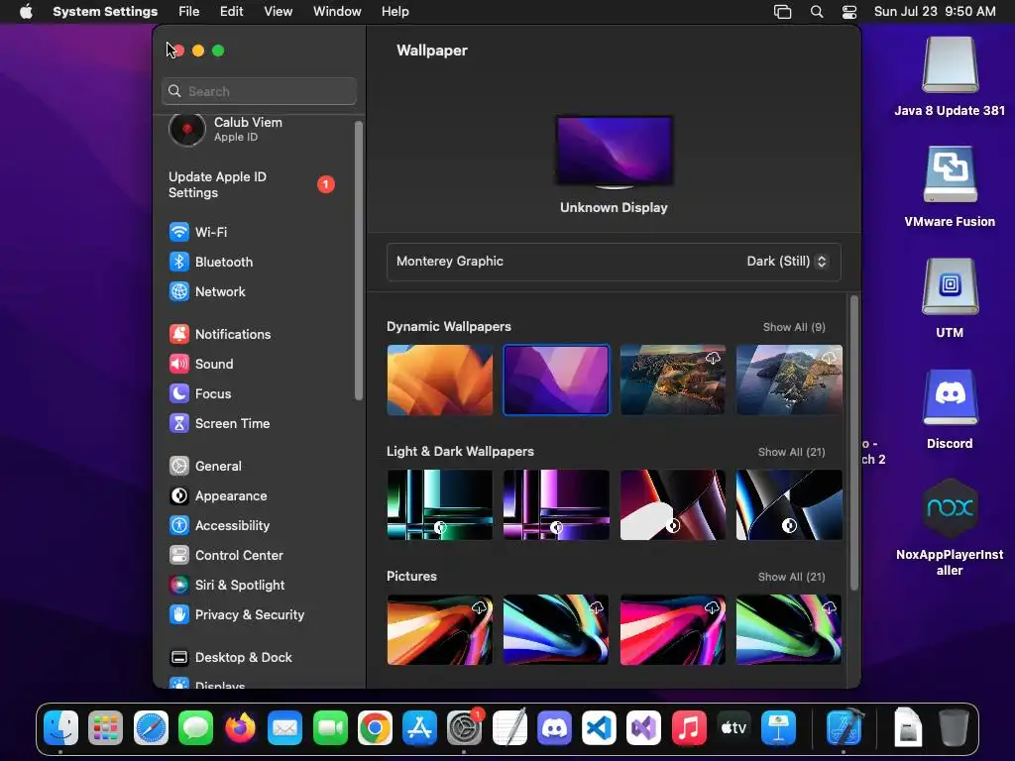This screenshot has width=1015, height=761.
Task: Open the Edit menu
Action: (x=231, y=12)
